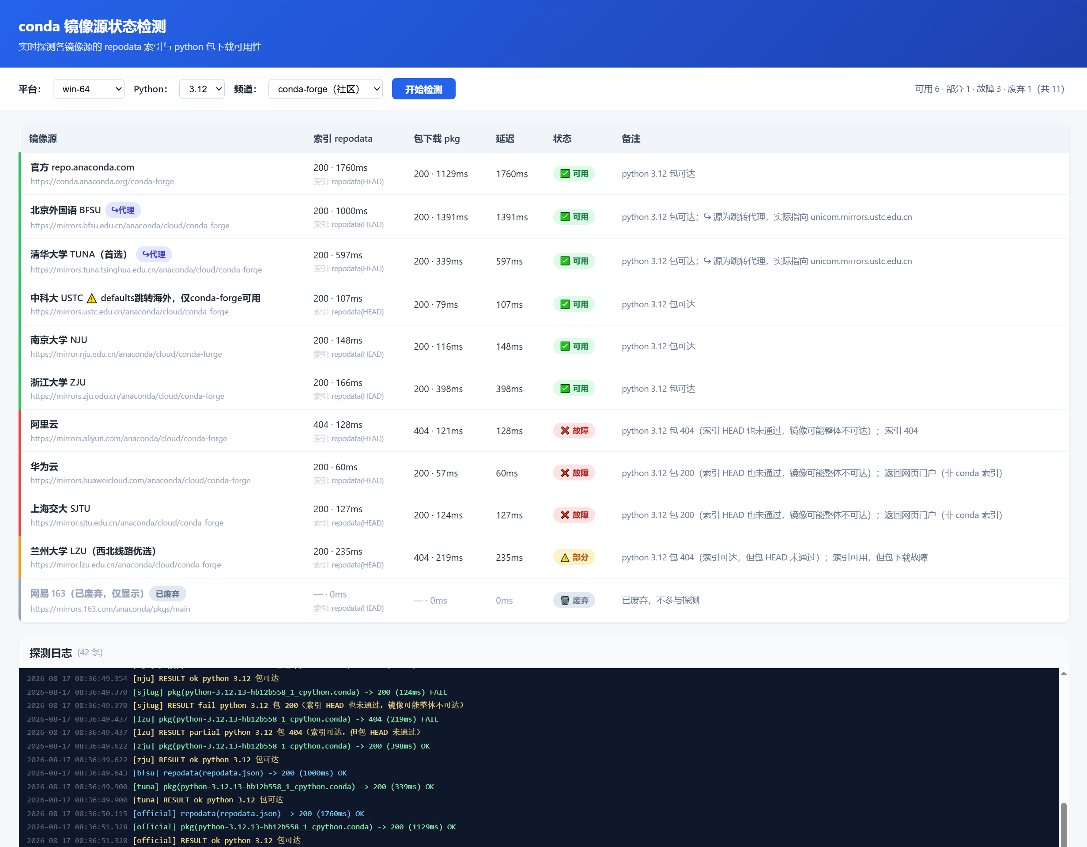The height and width of the screenshot is (847, 1087).
Task: Select the mirror name 浙江大学 ZJU
Action: click(58, 382)
